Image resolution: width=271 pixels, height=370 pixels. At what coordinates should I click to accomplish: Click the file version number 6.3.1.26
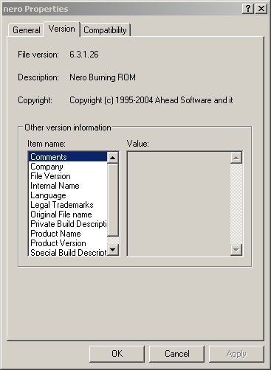click(x=84, y=55)
